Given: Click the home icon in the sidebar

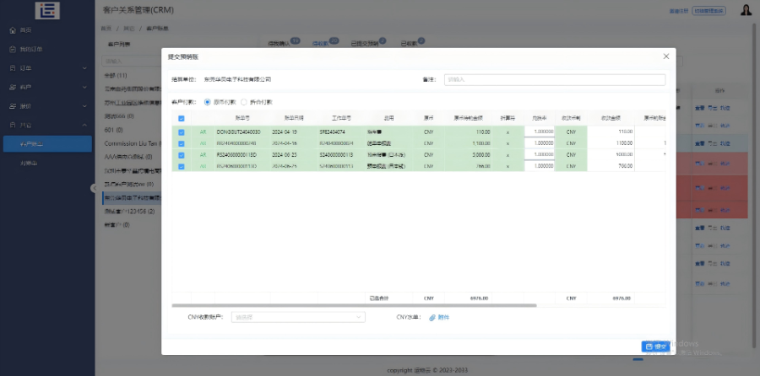Looking at the screenshot, I should [12, 30].
